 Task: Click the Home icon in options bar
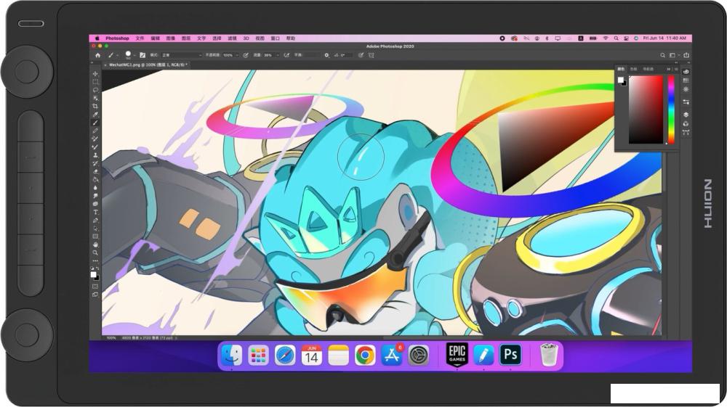98,55
